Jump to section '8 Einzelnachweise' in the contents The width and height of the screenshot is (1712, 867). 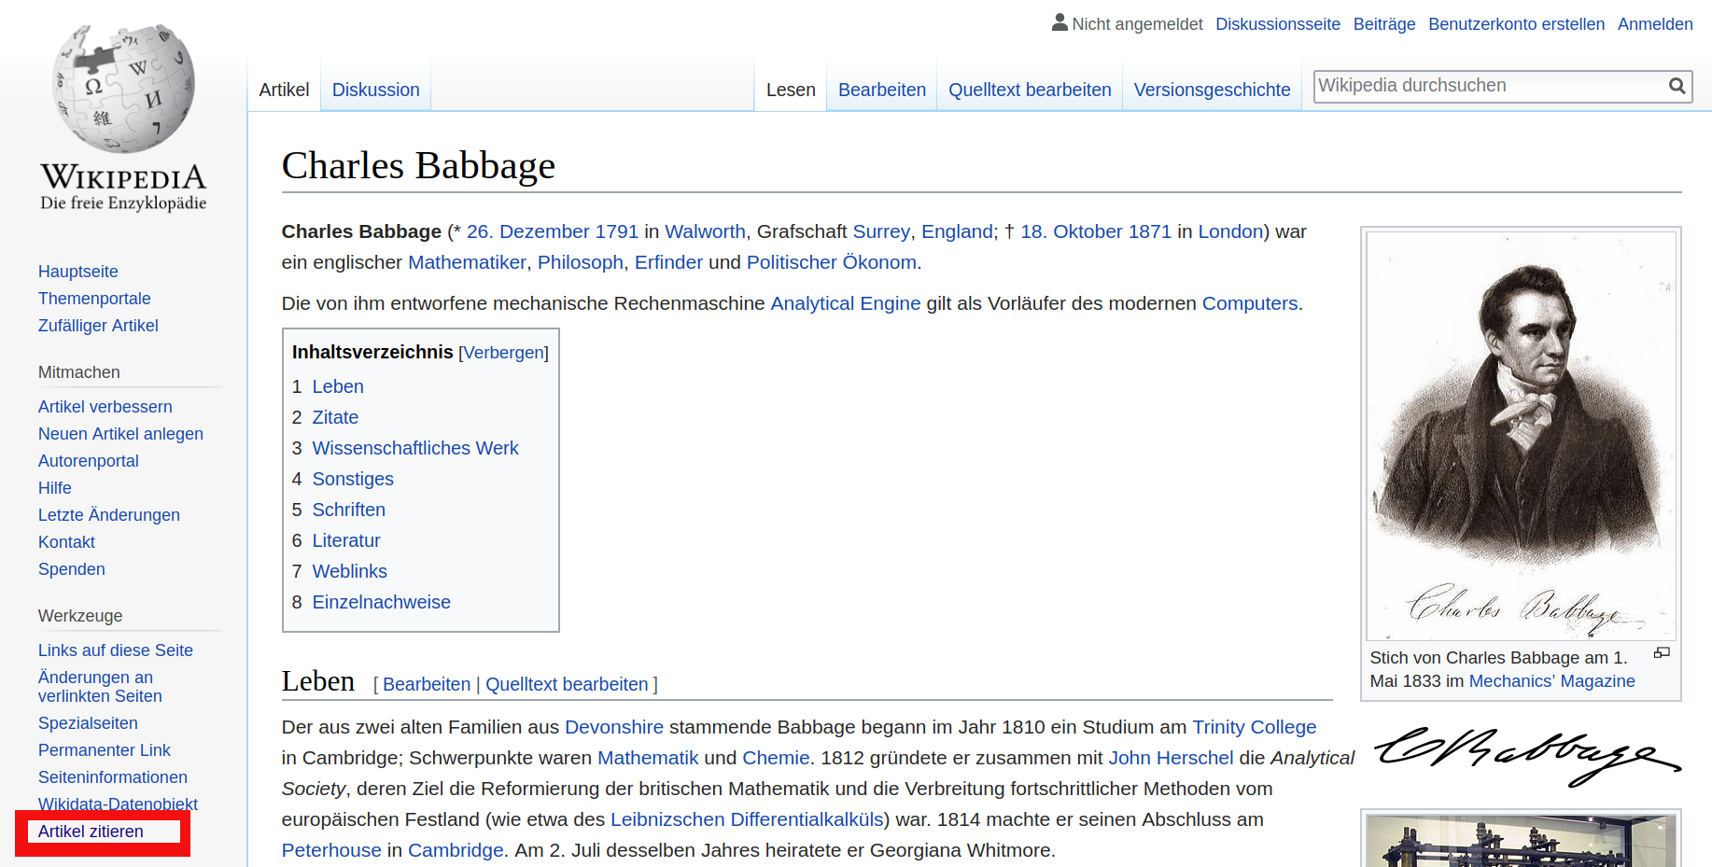pos(381,602)
